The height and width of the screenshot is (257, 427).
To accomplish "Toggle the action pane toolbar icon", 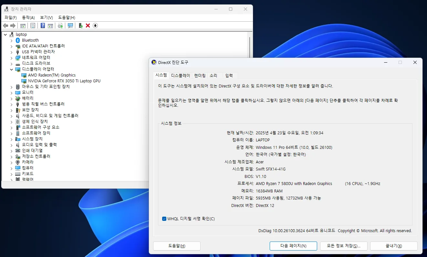I will click(x=50, y=26).
